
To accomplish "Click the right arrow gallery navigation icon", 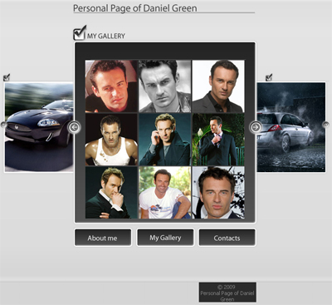I will point(256,127).
